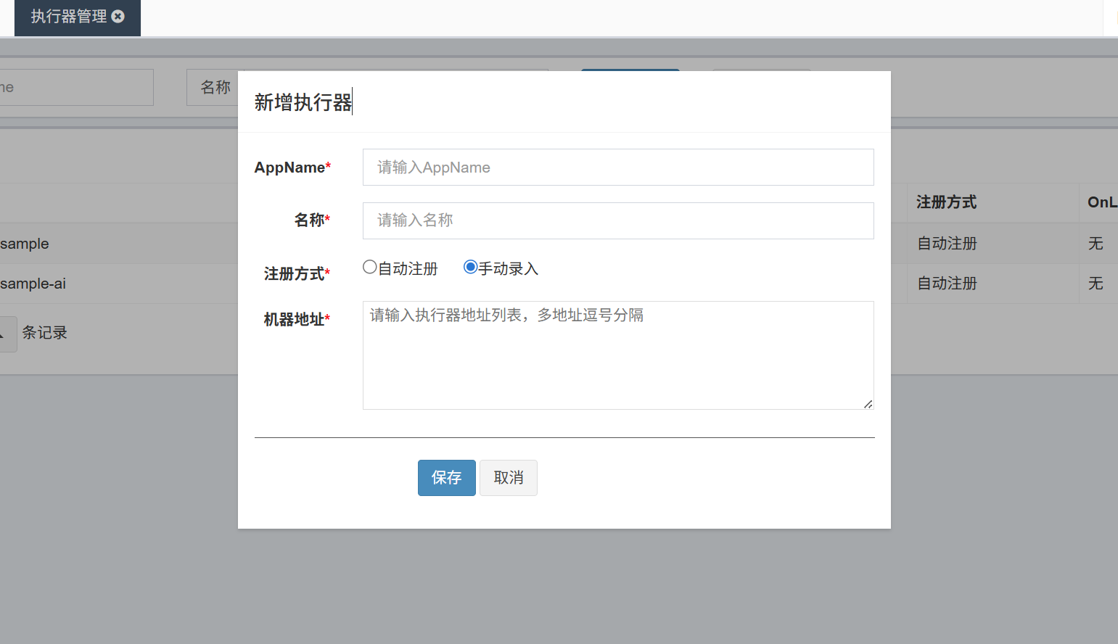Grab the textarea resize handle
Image resolution: width=1118 pixels, height=644 pixels.
pos(868,404)
